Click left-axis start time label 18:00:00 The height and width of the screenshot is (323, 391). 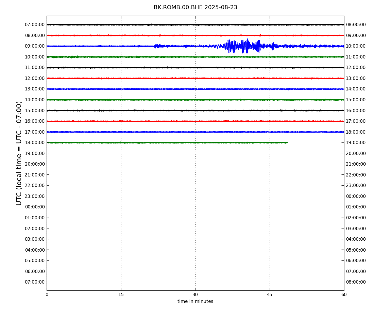[35, 143]
